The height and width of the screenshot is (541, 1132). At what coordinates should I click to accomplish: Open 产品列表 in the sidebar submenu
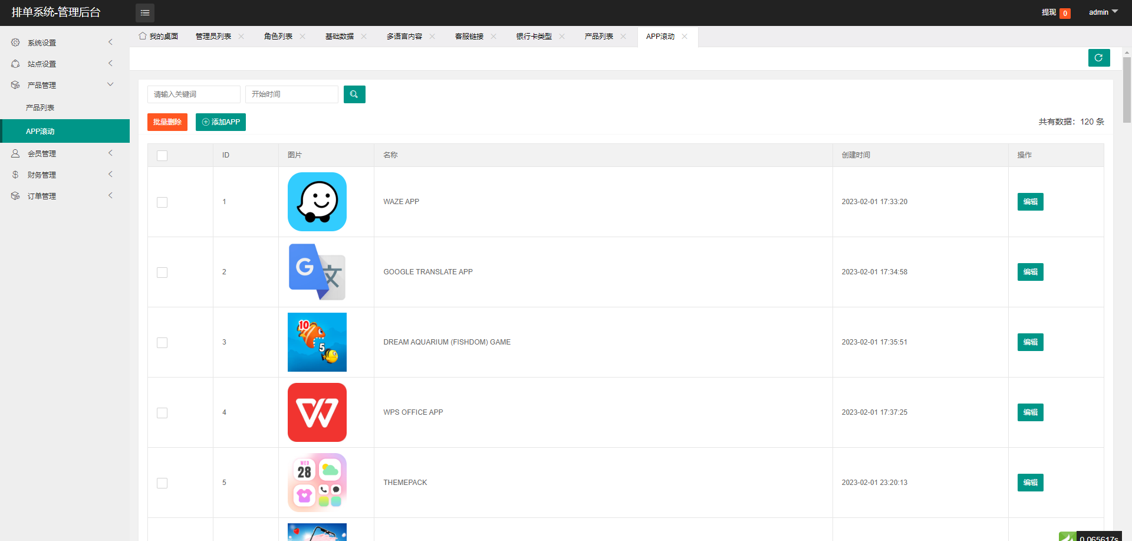40,108
